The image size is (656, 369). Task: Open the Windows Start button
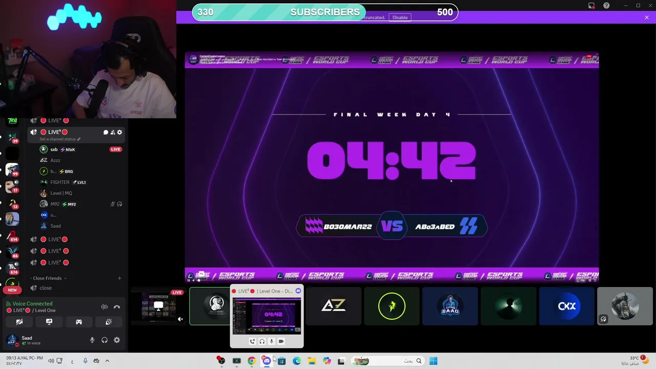click(x=434, y=361)
